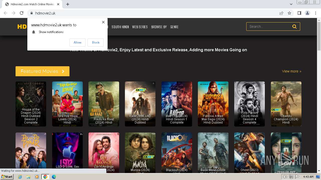Click the Chrome taskbar icon
321x180 pixels.
[x=45, y=177]
